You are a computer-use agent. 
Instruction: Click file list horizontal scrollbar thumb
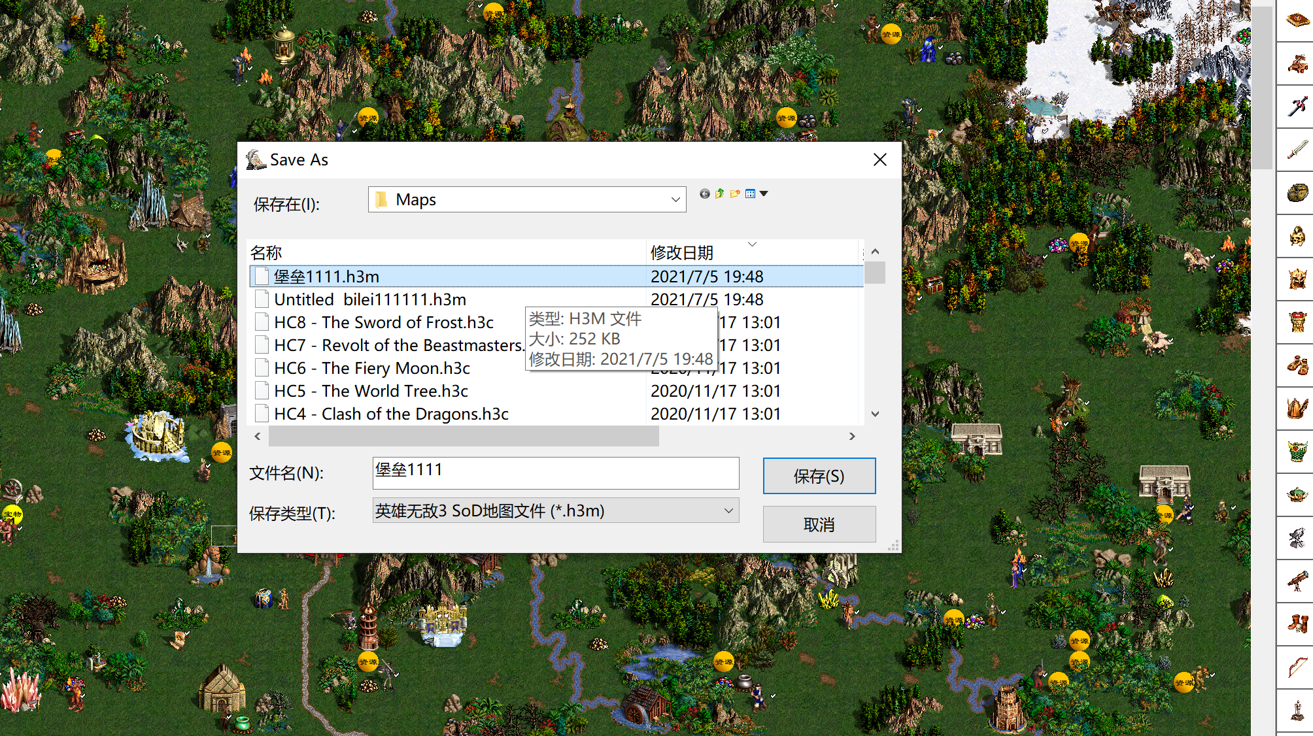pos(464,436)
